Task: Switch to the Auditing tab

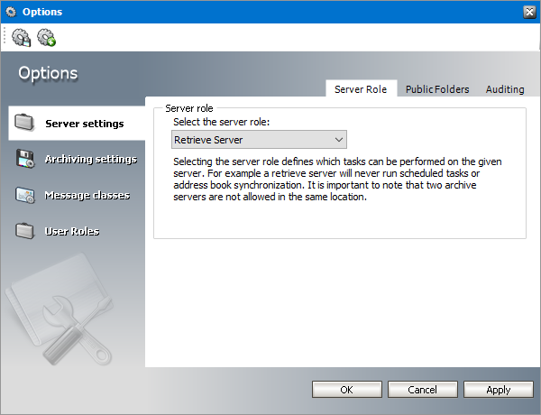Action: (x=505, y=89)
